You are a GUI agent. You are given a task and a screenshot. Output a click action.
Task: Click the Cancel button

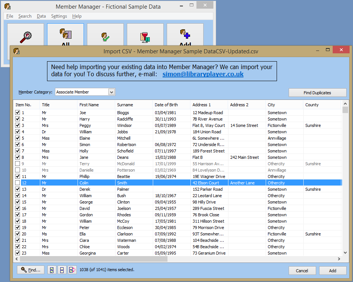click(x=302, y=270)
